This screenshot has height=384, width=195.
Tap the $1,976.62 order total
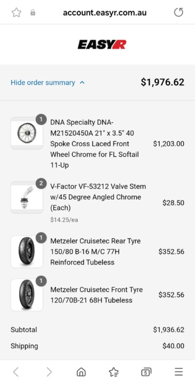(x=162, y=82)
